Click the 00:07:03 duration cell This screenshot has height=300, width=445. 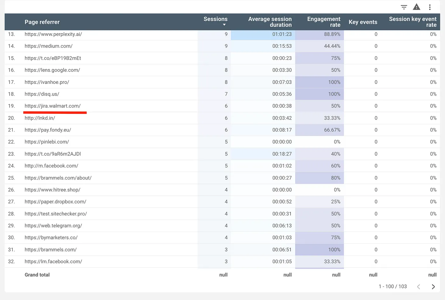[x=263, y=82]
